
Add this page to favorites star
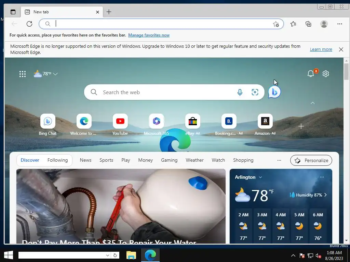[x=276, y=24]
